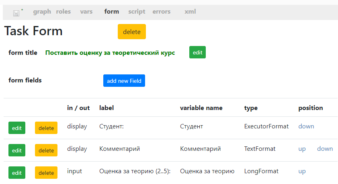Delete the Комментарий field row
The image size is (338, 184).
coord(46,150)
